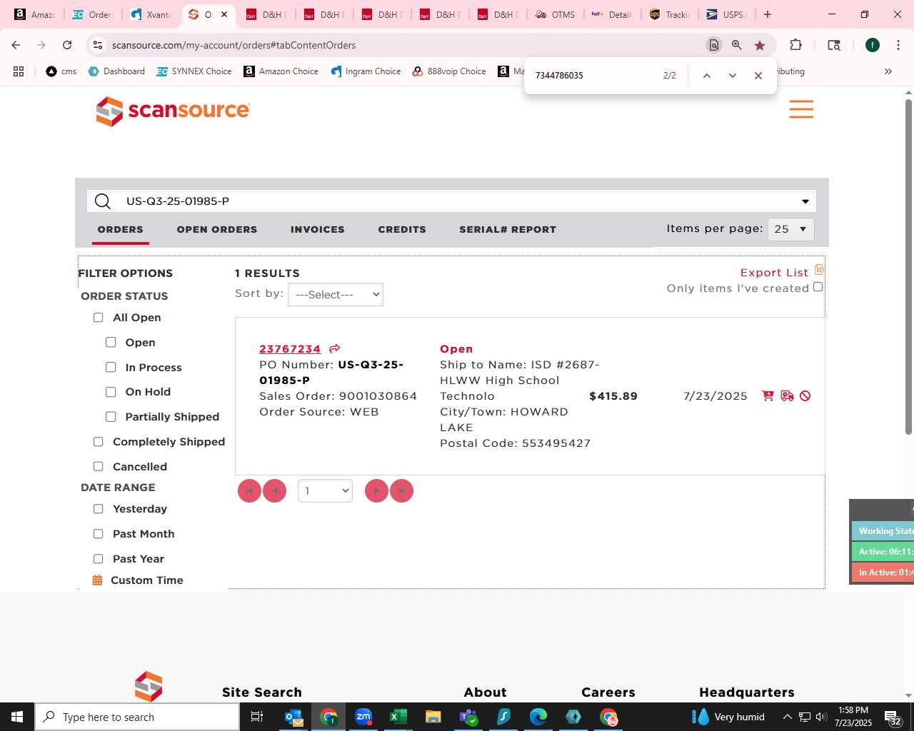
Task: Click the search magnifier icon in order search
Action: pyautogui.click(x=103, y=201)
